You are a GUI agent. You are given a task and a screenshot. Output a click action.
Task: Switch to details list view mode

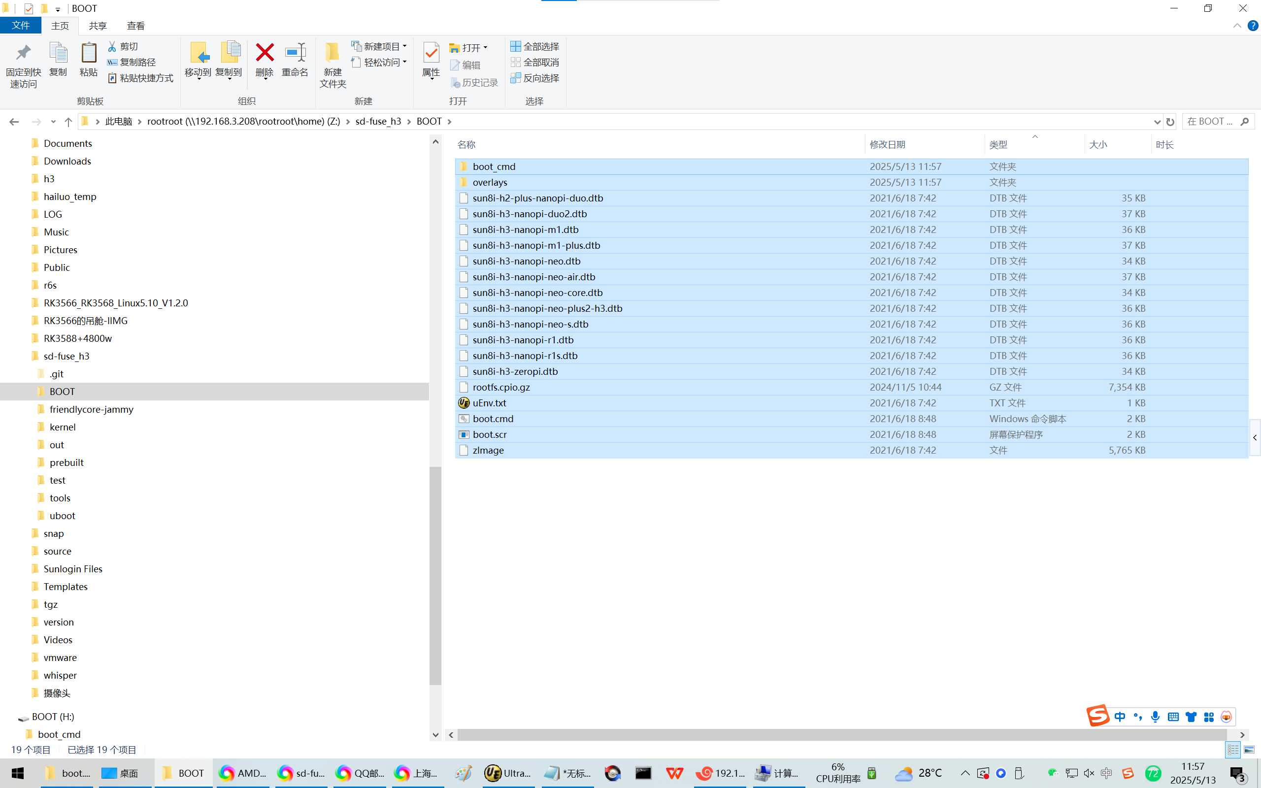pyautogui.click(x=1233, y=750)
